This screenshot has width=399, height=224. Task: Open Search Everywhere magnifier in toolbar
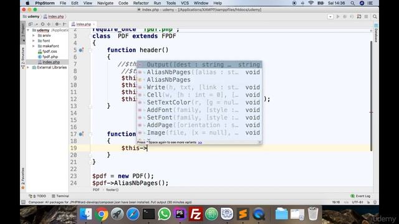point(375,17)
